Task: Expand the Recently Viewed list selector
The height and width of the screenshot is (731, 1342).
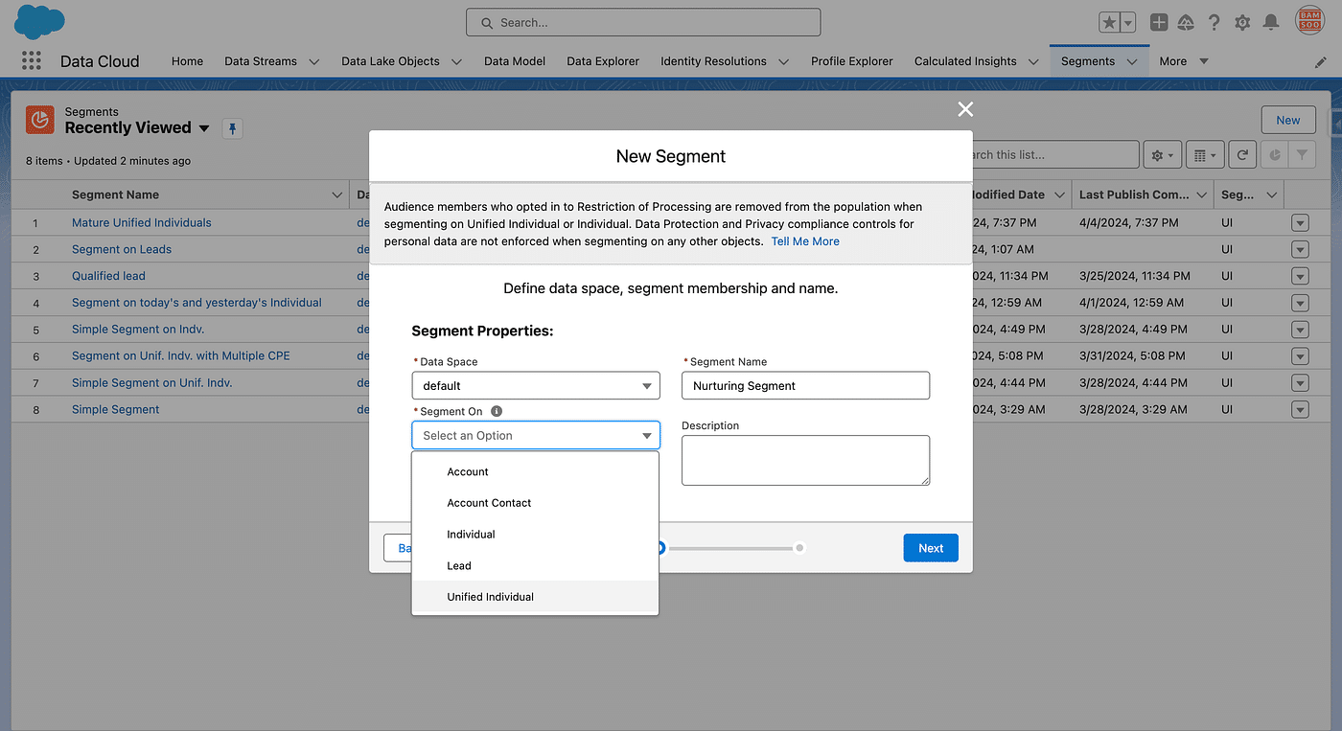Action: coord(203,128)
